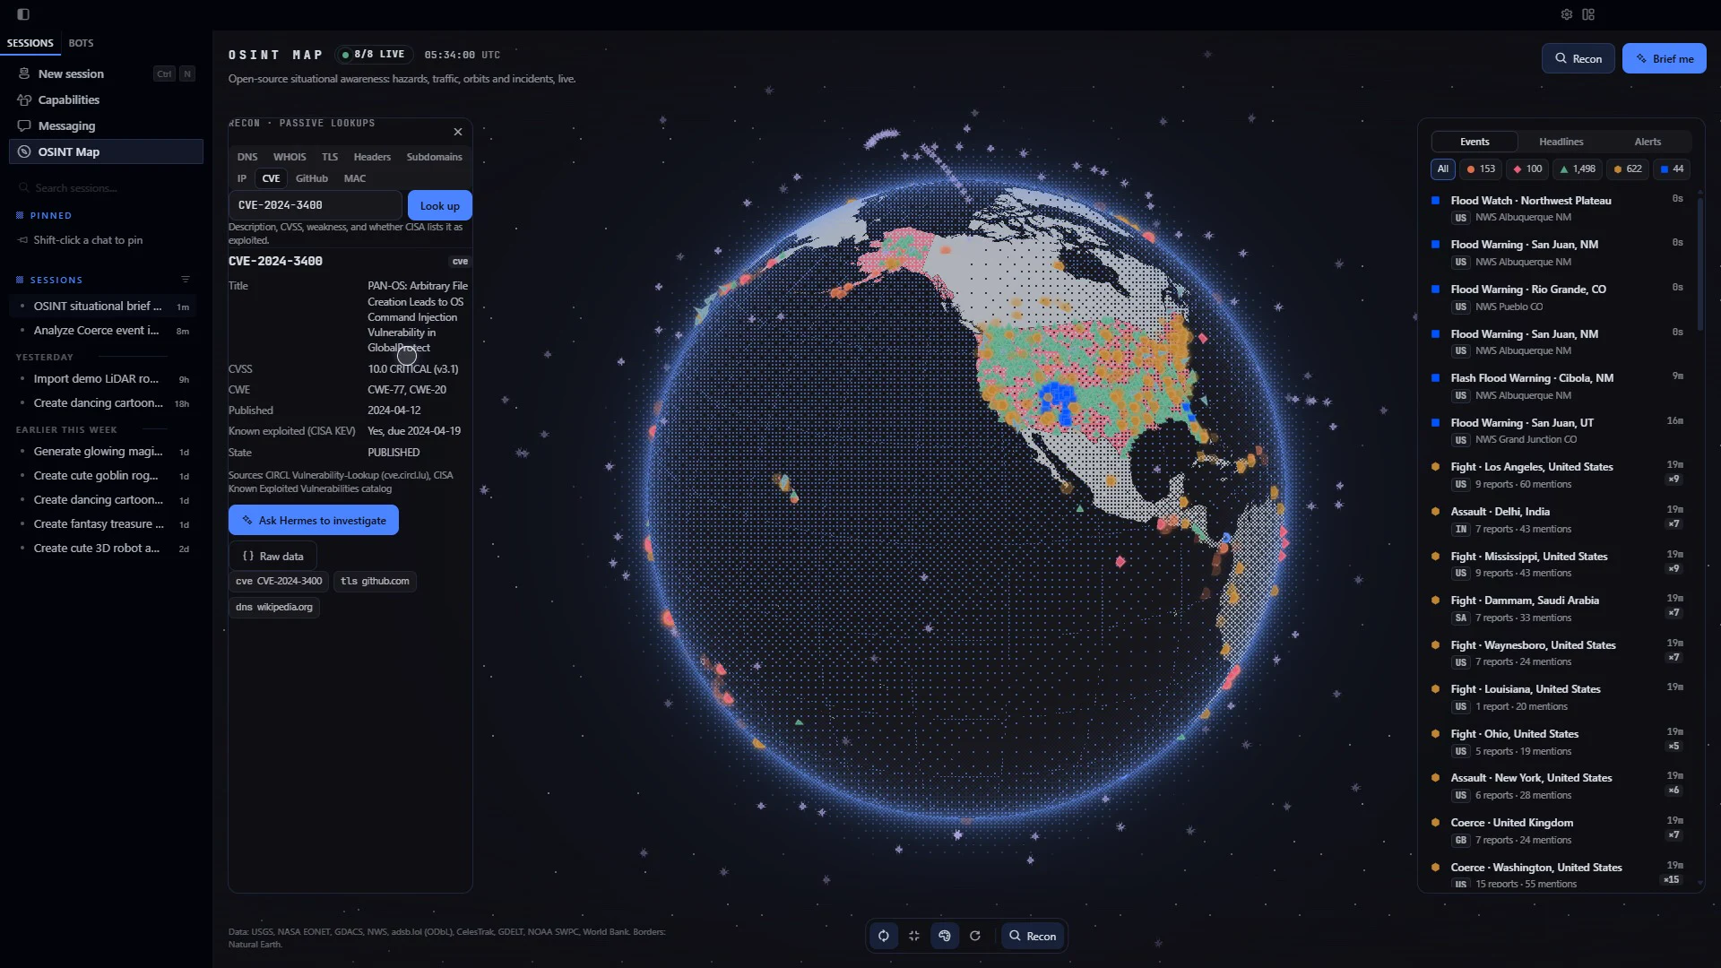Screen dimensions: 1721x968
Task: Click Ask Hermes to investigate
Action: coord(314,520)
